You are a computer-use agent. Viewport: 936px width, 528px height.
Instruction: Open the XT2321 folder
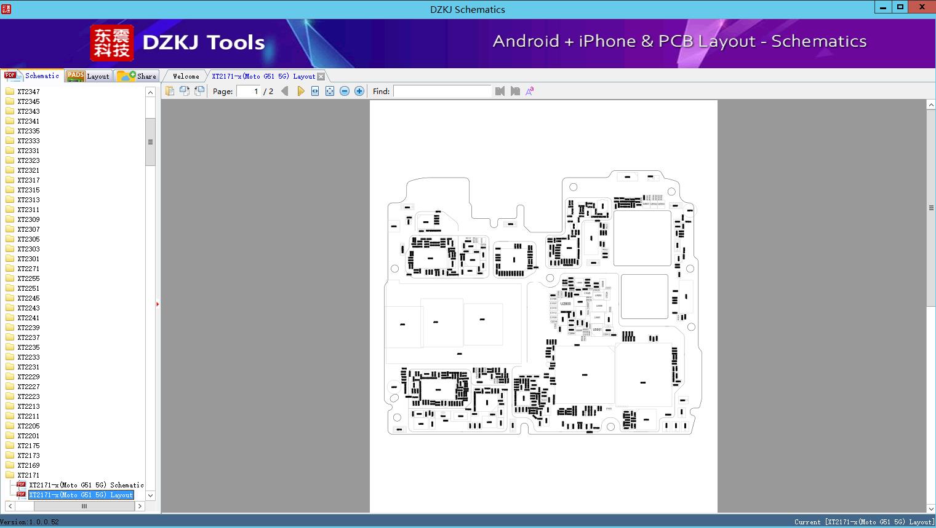click(23, 170)
